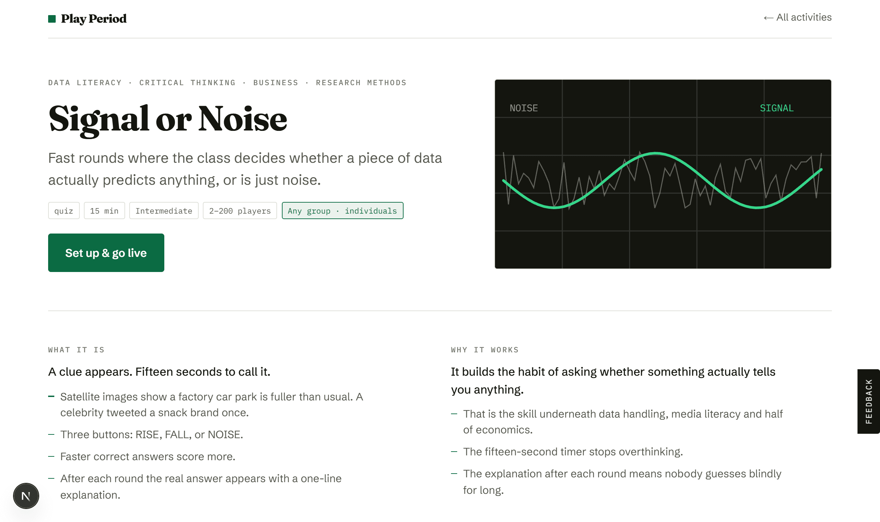Click the green SIGNAL label in chart

(x=777, y=108)
